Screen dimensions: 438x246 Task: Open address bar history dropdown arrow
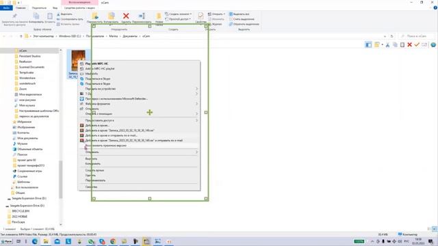coord(385,36)
